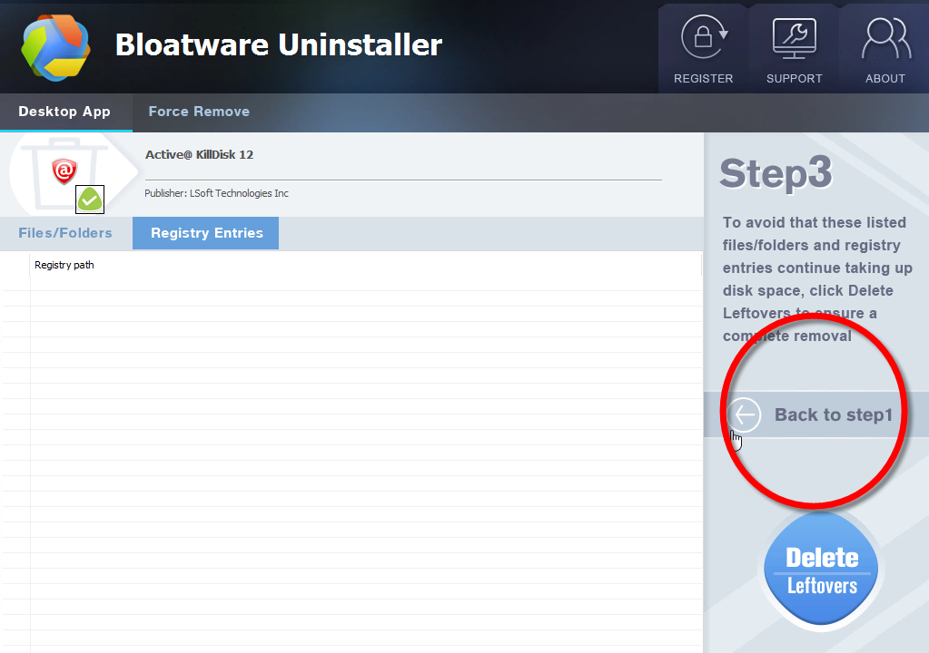Image resolution: width=929 pixels, height=653 pixels.
Task: Click the Step3 heading
Action: coord(776,173)
